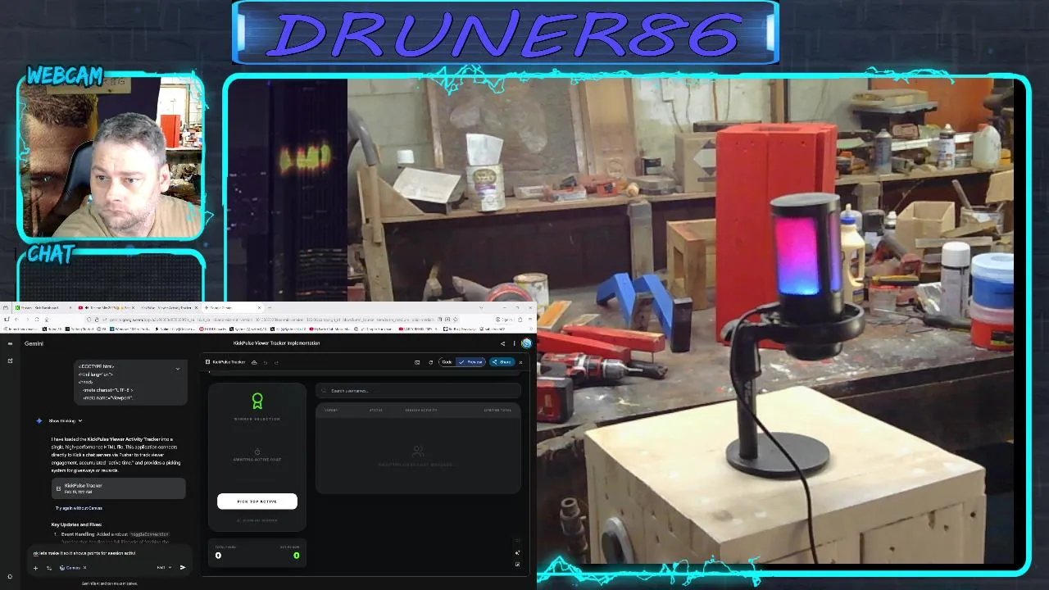Screen dimensions: 1049x590
Task: Open the Gemini sidebar menu icon
Action: tap(10, 343)
